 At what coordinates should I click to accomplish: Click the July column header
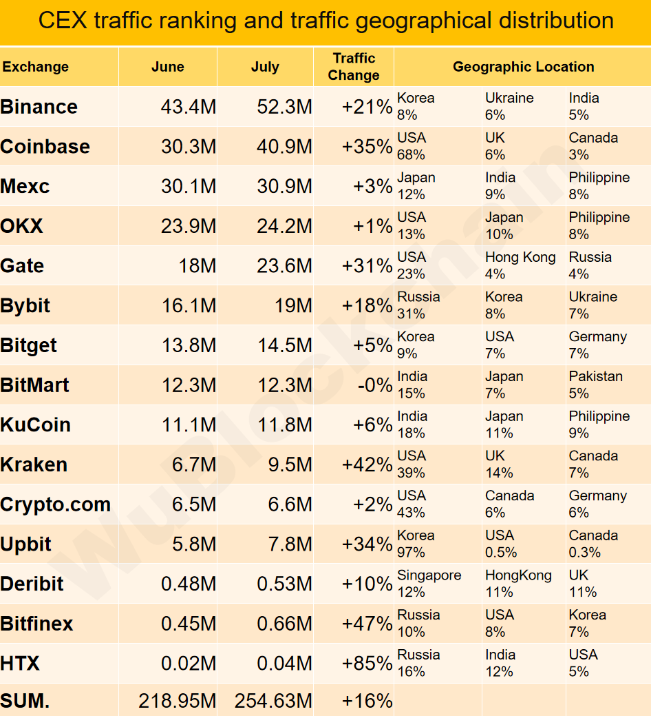(x=265, y=67)
